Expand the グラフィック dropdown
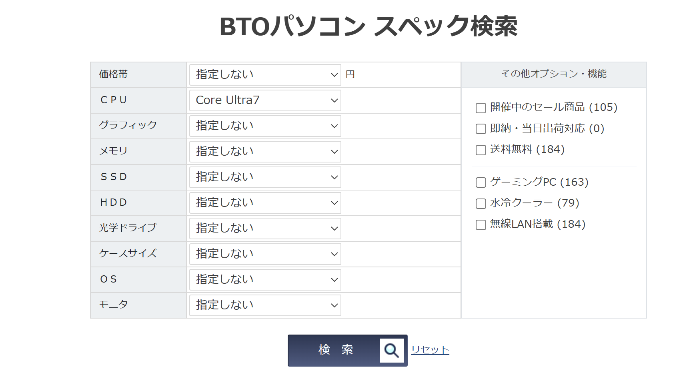Viewport: 697px width, 375px height. 265,126
